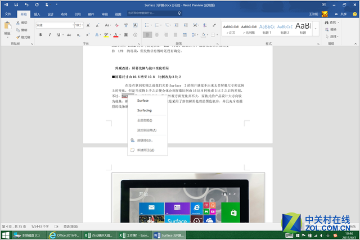This screenshot has height=240, width=360.
Task: Open the File tab
Action: (8, 14)
